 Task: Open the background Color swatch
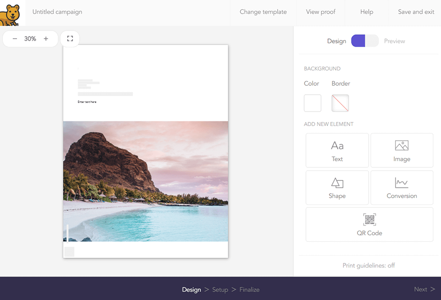pyautogui.click(x=312, y=103)
